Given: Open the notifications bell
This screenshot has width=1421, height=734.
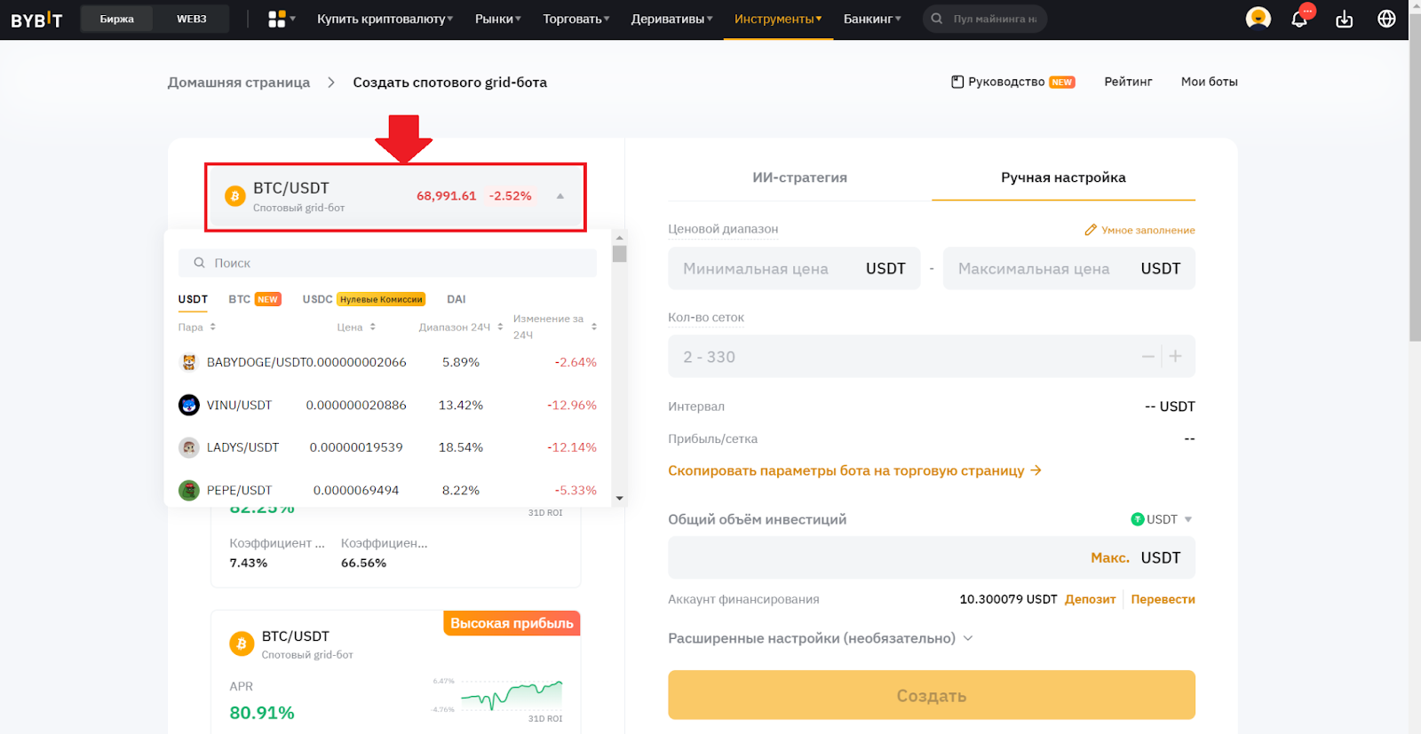Looking at the screenshot, I should coord(1299,19).
